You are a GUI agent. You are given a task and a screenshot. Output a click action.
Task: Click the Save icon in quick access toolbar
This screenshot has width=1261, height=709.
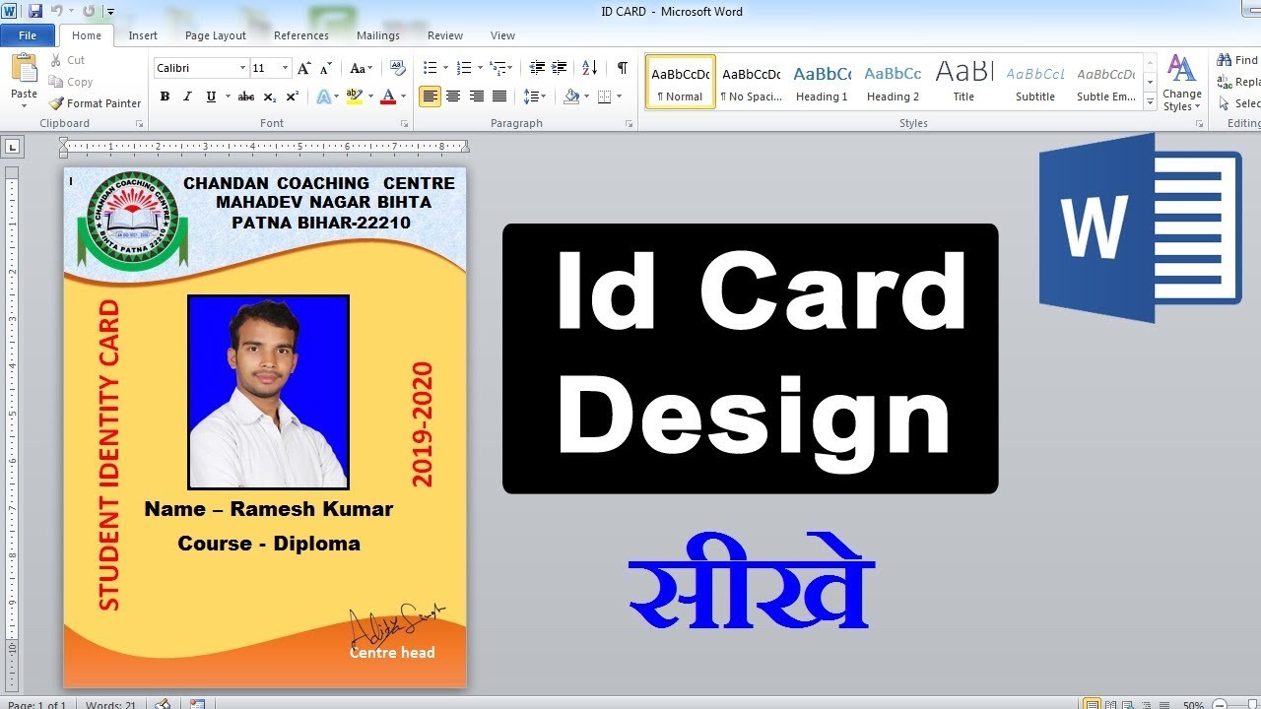pyautogui.click(x=35, y=11)
